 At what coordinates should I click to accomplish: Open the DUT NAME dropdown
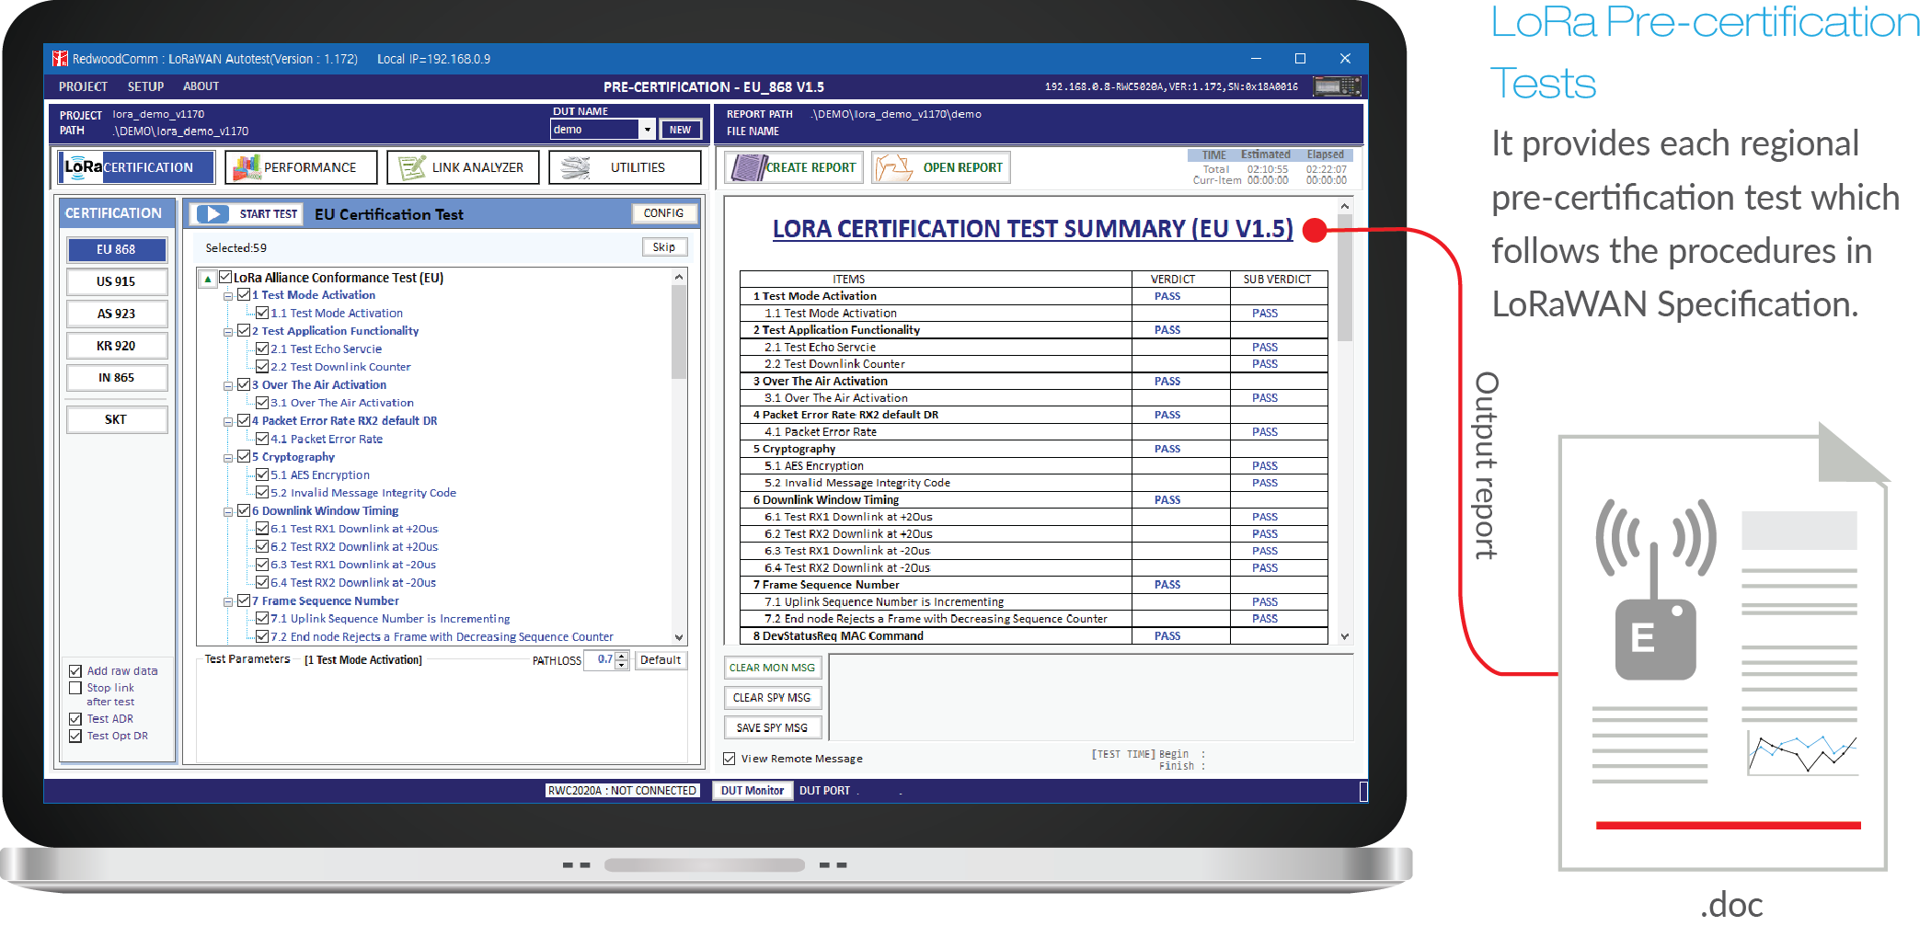click(x=648, y=130)
